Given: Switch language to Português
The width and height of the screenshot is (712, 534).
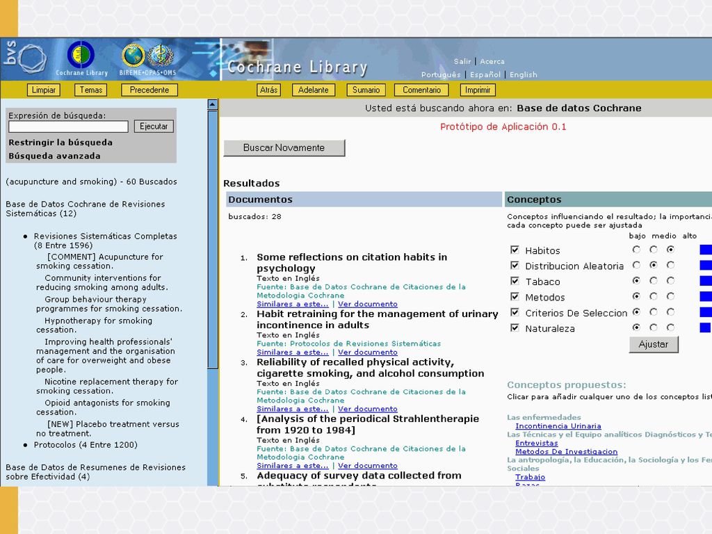Looking at the screenshot, I should tap(440, 74).
